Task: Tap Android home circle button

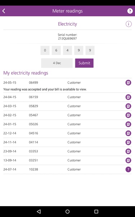Action: click(68, 212)
